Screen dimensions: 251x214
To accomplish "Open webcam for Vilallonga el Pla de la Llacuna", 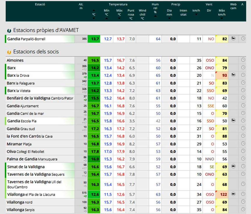I will click(234, 194).
